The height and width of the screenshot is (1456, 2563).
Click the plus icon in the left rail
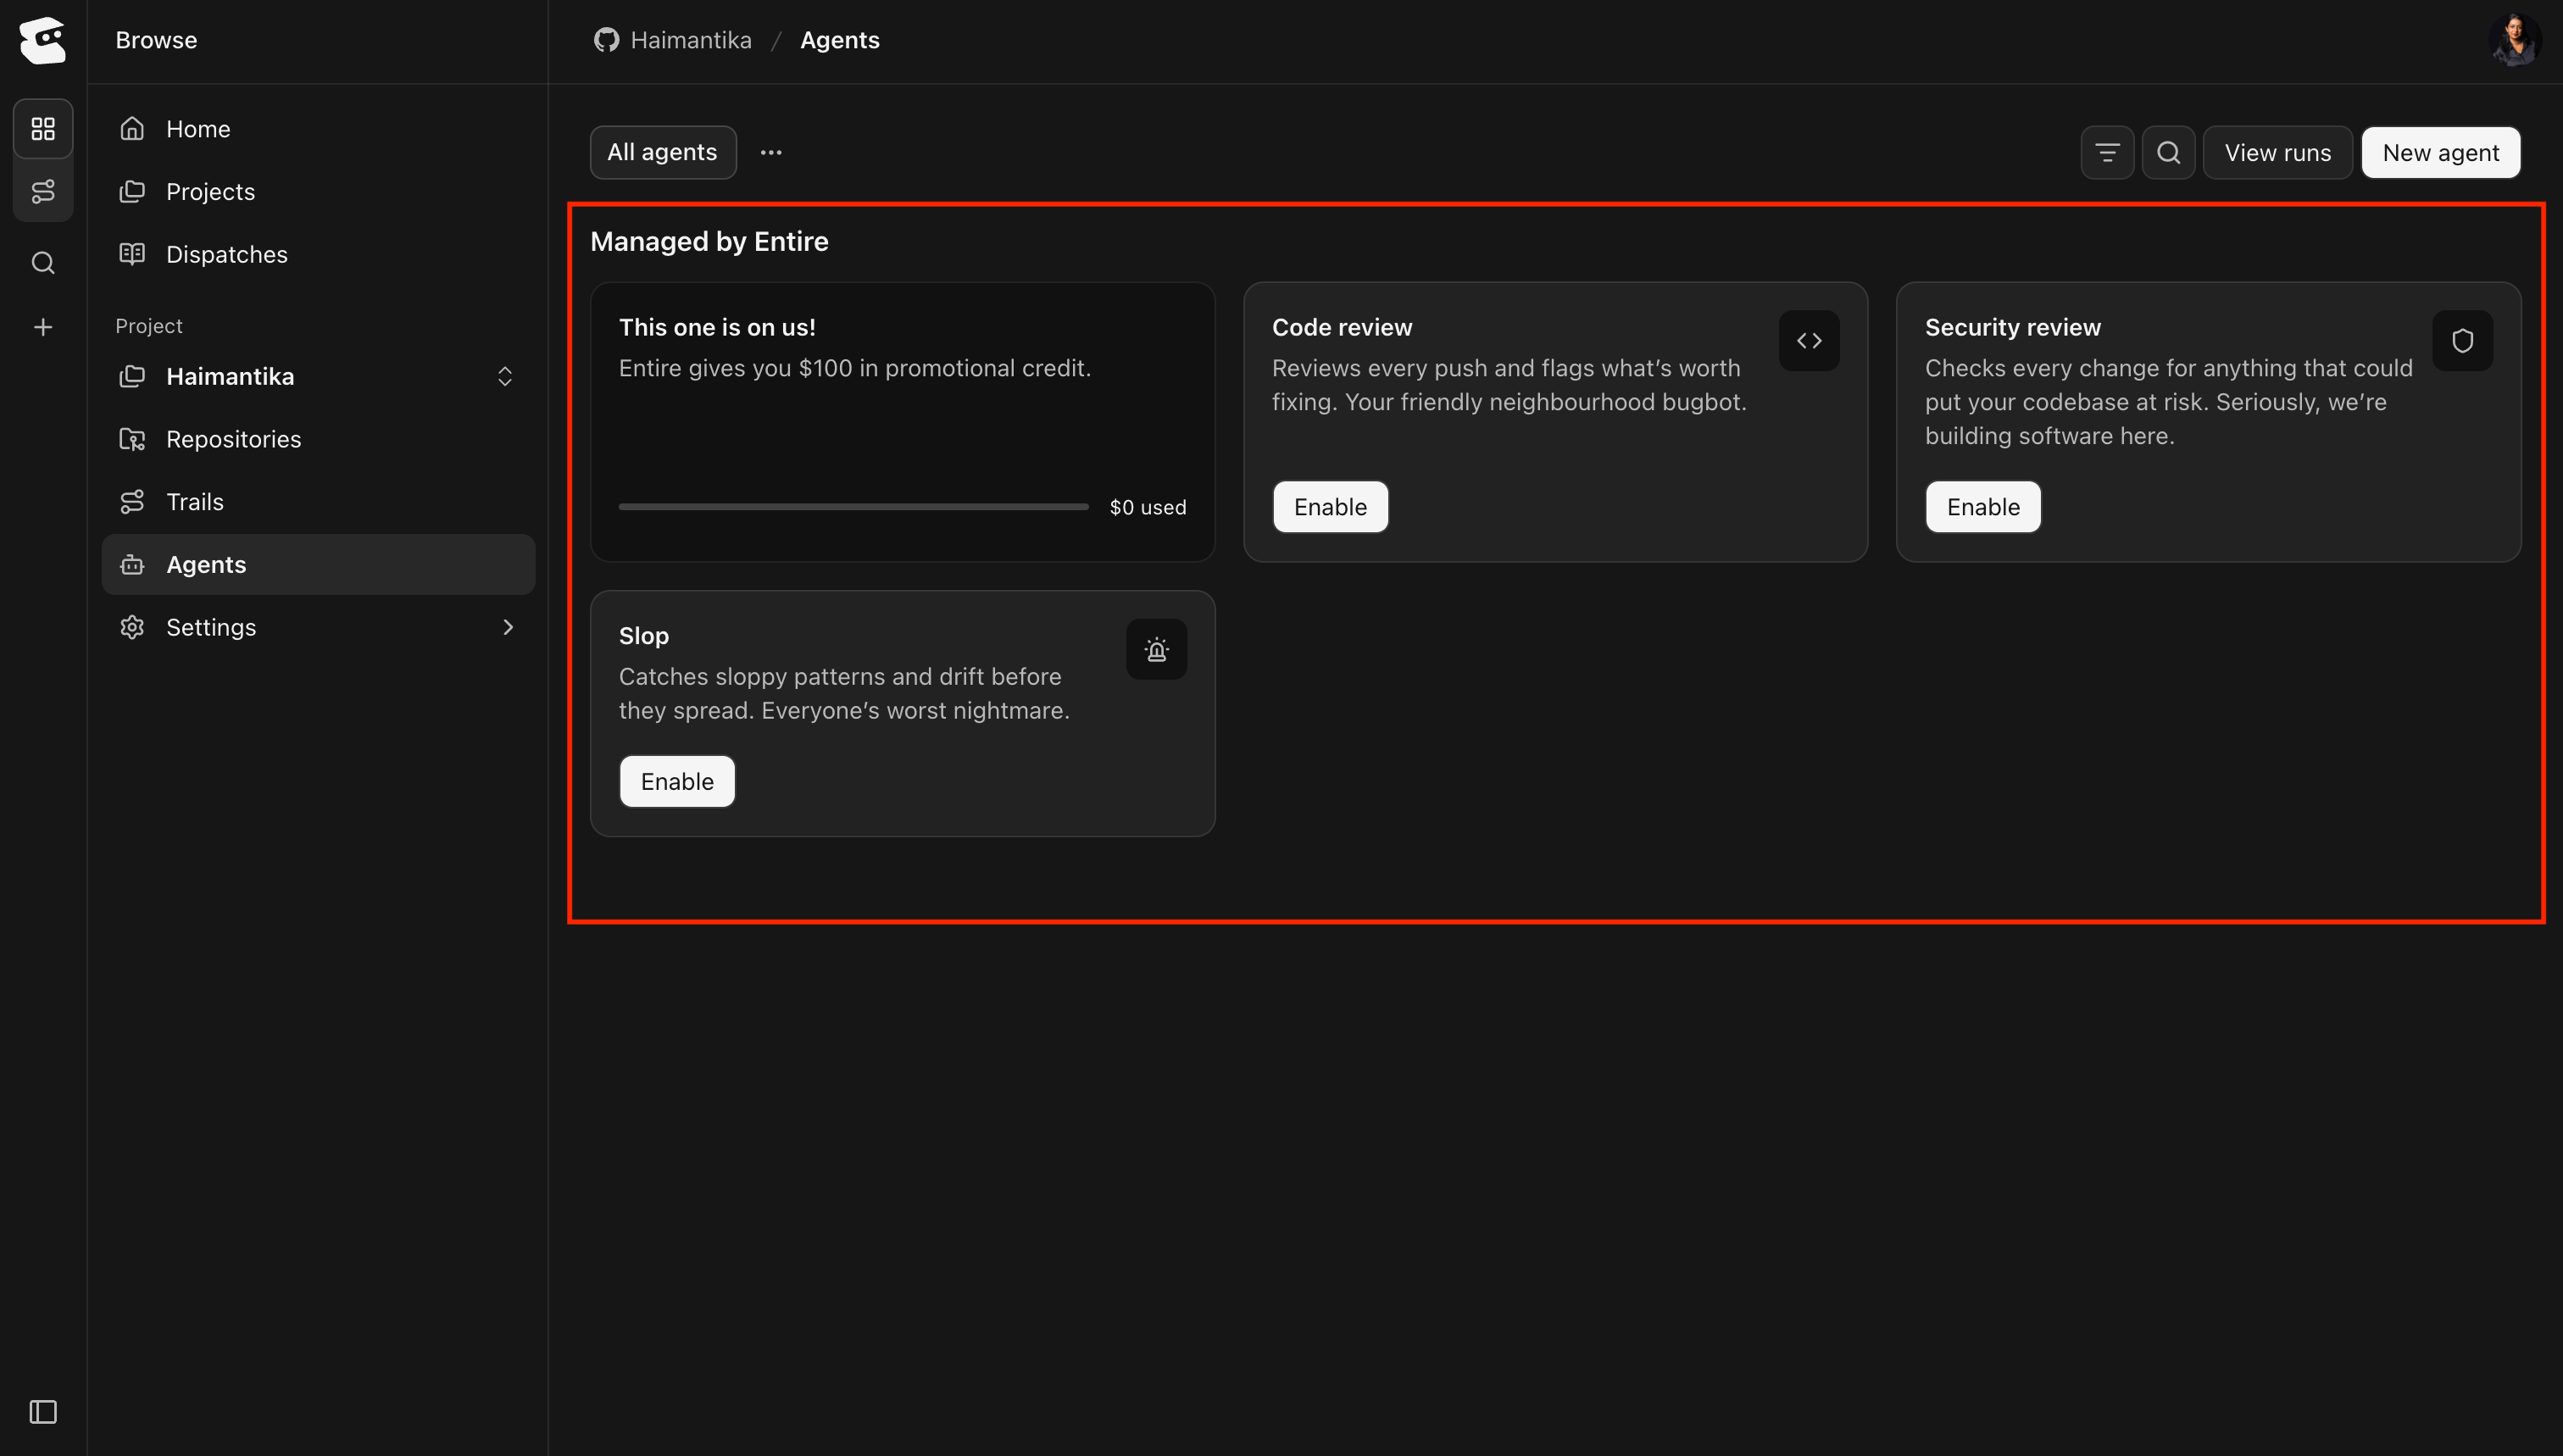[43, 327]
